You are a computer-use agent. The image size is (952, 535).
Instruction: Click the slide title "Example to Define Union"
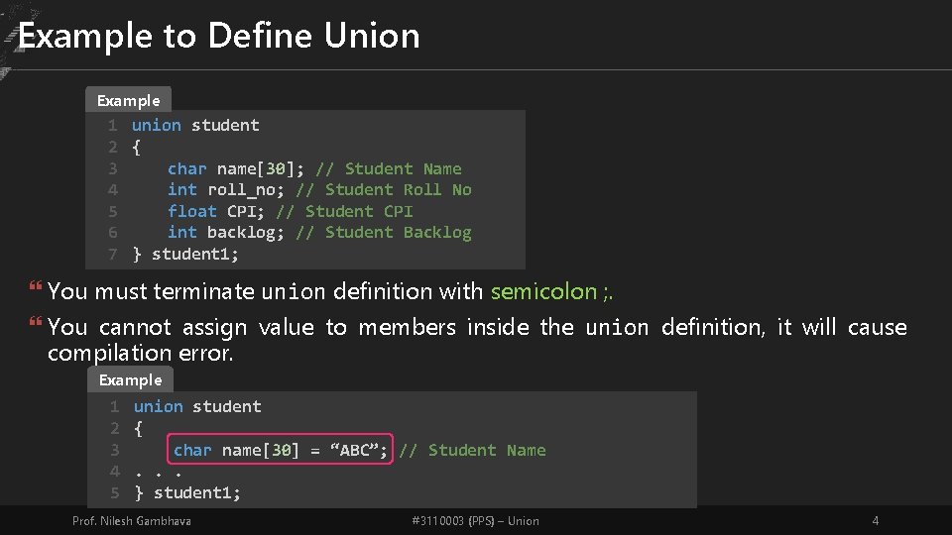[x=219, y=37]
